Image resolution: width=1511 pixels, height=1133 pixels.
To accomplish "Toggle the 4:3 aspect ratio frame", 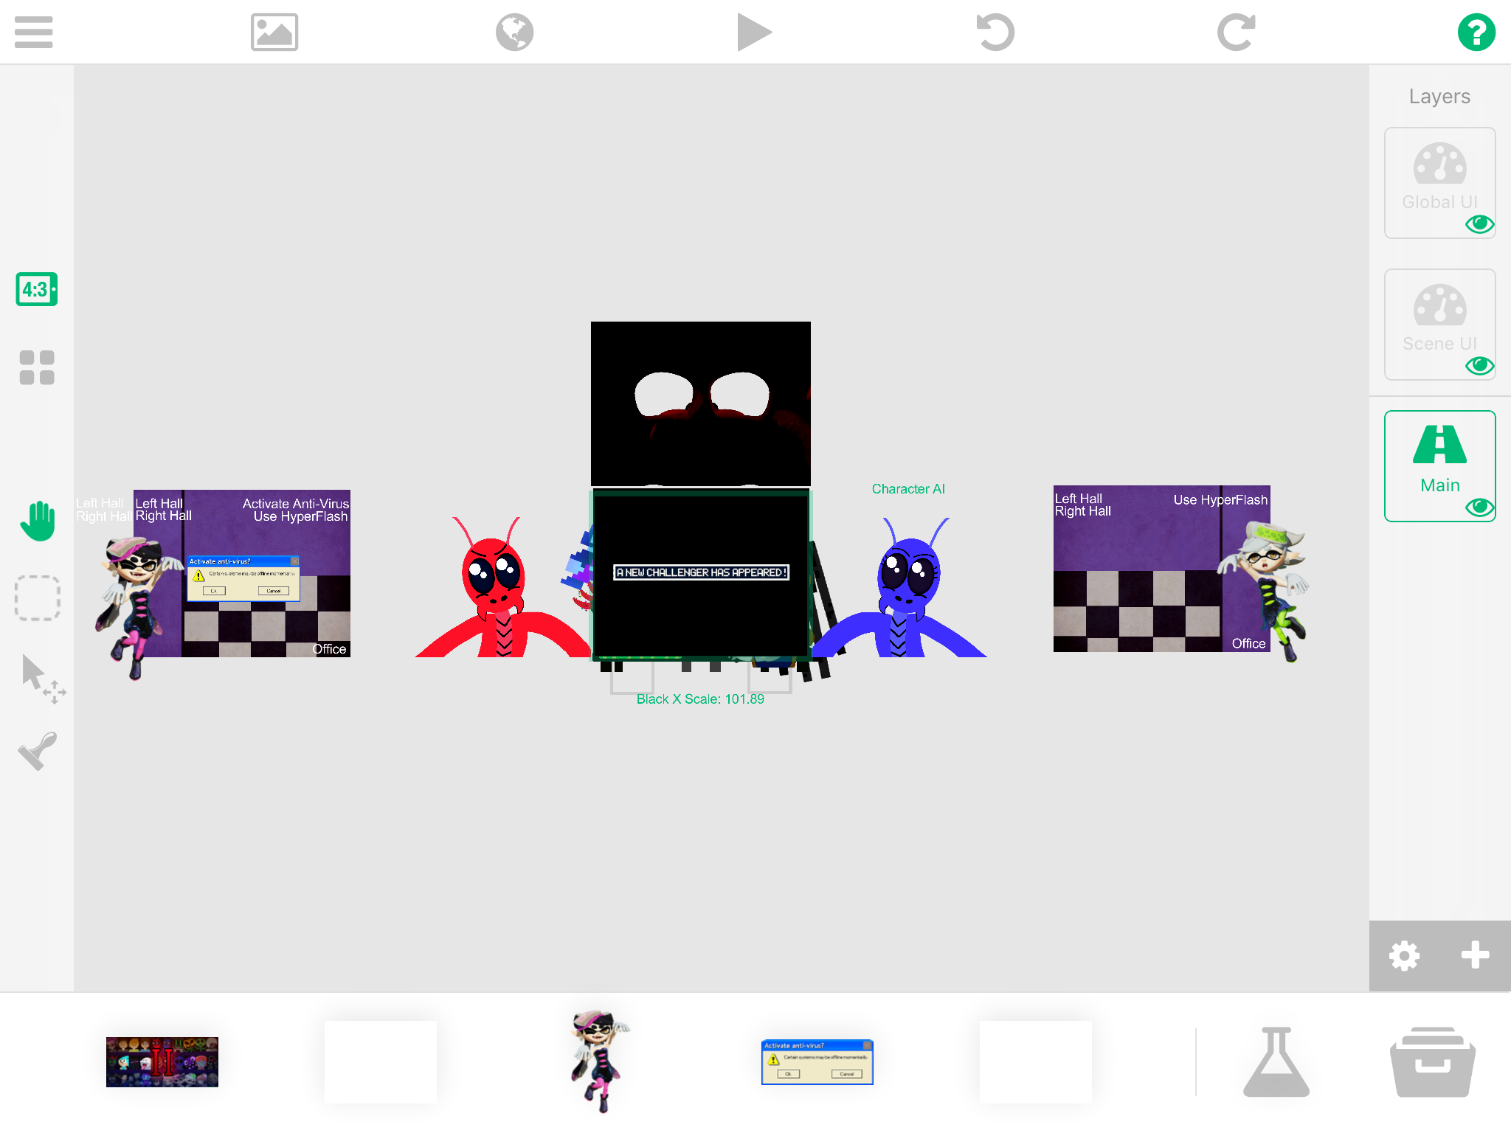I will point(36,289).
